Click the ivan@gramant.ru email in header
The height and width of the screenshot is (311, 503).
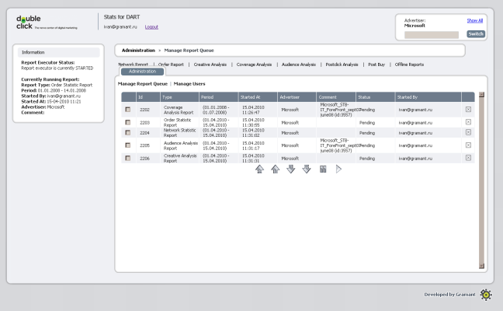[x=120, y=27]
